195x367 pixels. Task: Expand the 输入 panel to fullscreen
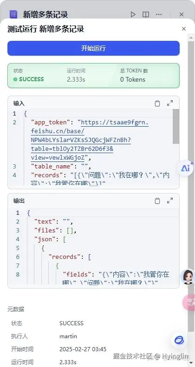170,103
